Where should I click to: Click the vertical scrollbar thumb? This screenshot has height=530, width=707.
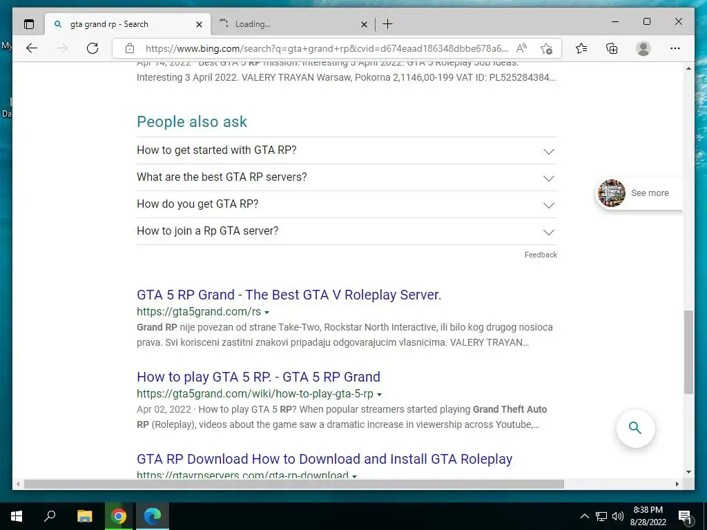point(688,352)
